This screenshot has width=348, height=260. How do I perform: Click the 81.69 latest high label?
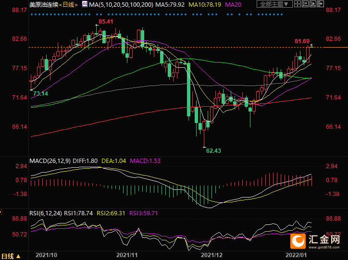click(x=302, y=41)
